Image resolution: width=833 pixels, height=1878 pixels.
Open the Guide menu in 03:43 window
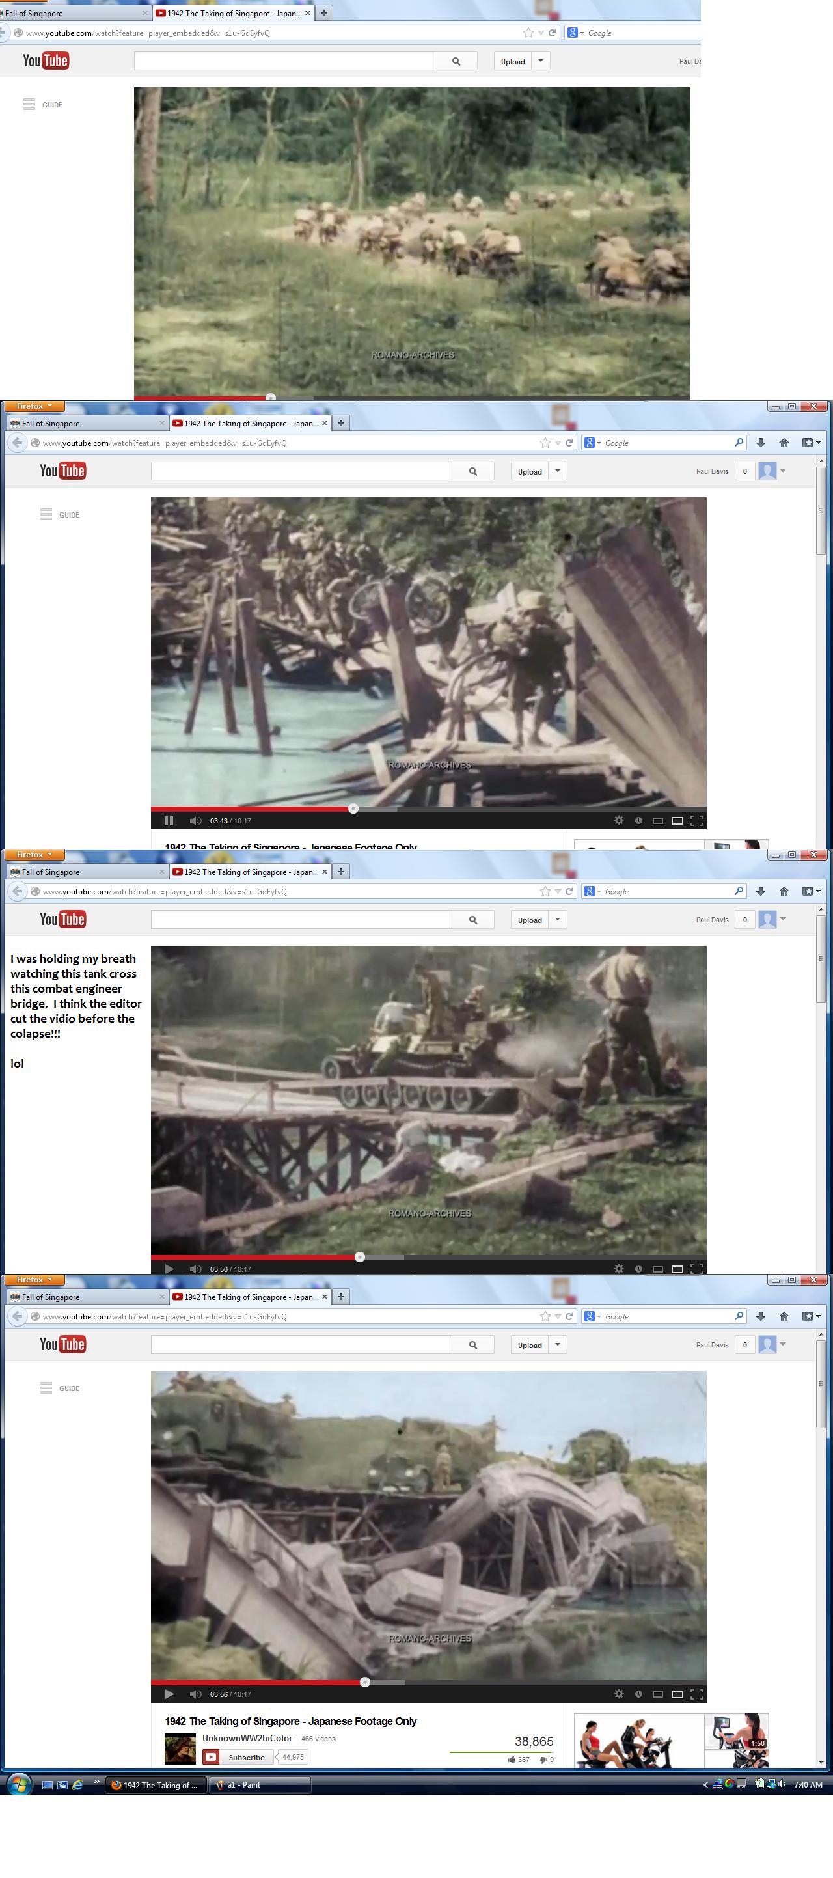point(60,515)
